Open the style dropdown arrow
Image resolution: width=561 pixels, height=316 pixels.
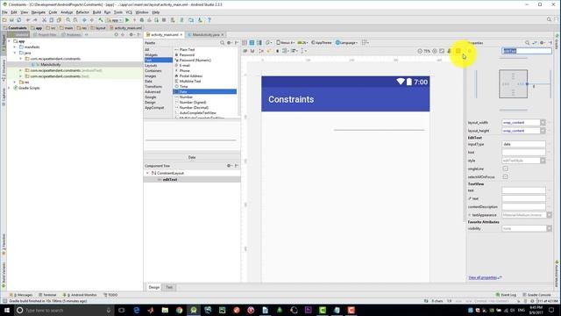click(x=543, y=161)
